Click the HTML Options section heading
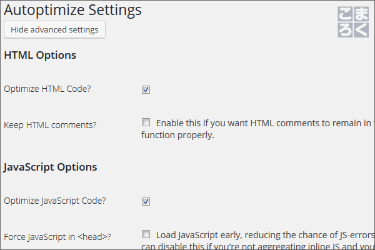Image resolution: width=375 pixels, height=250 pixels. click(40, 56)
